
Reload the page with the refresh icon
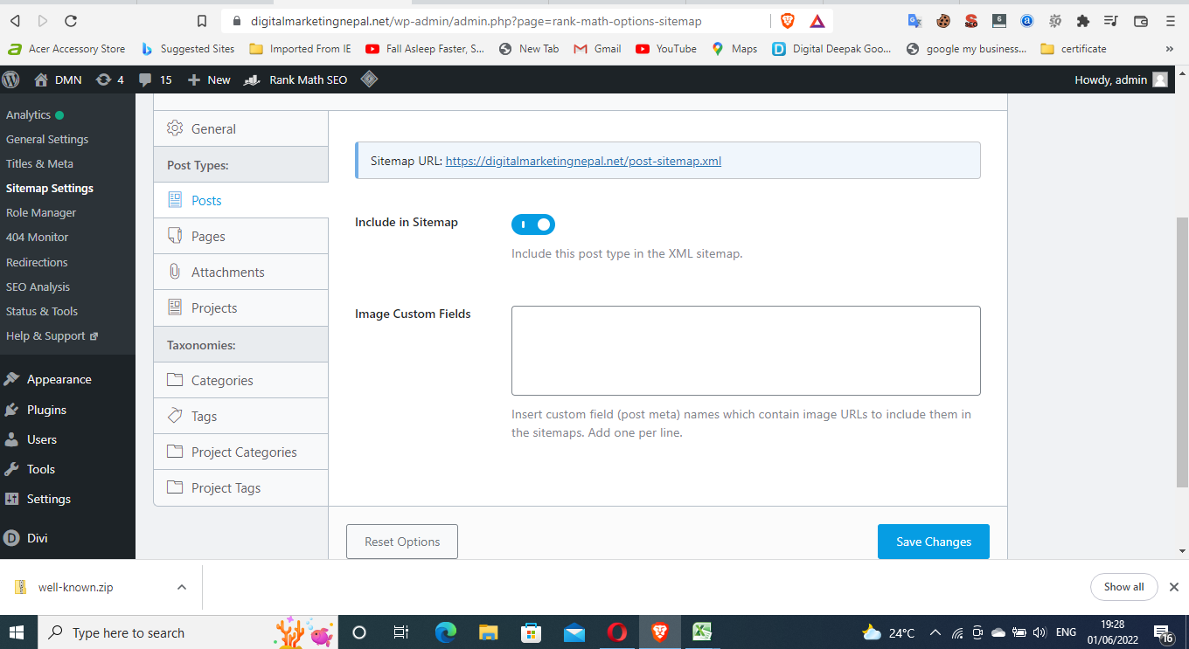coord(71,21)
